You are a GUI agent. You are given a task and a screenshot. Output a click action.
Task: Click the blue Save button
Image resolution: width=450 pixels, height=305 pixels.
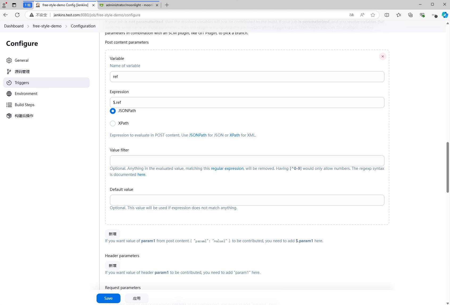tap(108, 298)
